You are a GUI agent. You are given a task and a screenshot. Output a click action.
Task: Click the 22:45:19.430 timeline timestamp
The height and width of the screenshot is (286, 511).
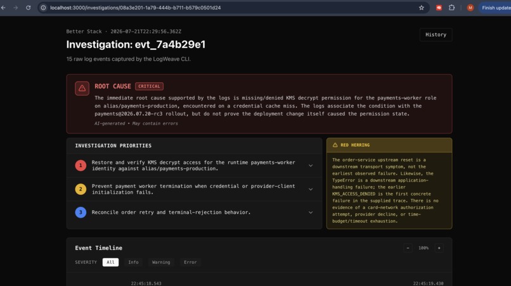pyautogui.click(x=428, y=283)
